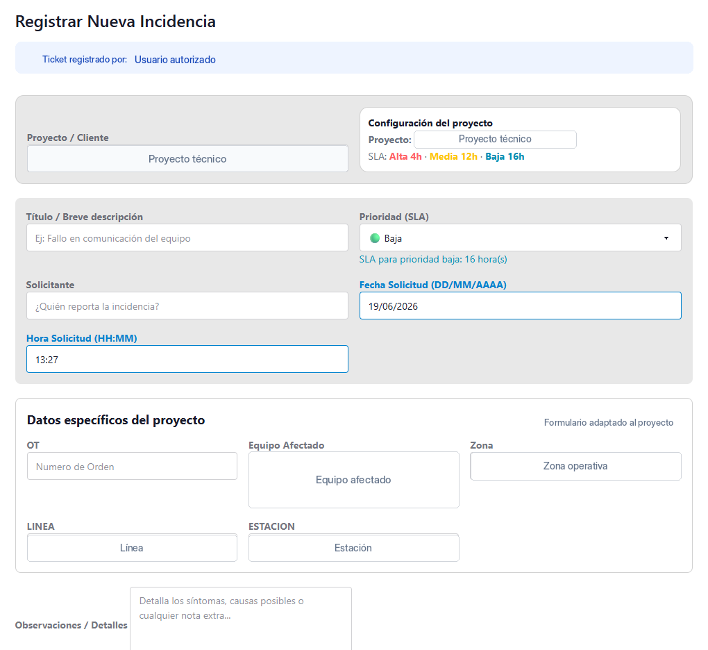Image resolution: width=708 pixels, height=650 pixels.
Task: Click the 'Media 12h' SLA label
Action: click(453, 156)
